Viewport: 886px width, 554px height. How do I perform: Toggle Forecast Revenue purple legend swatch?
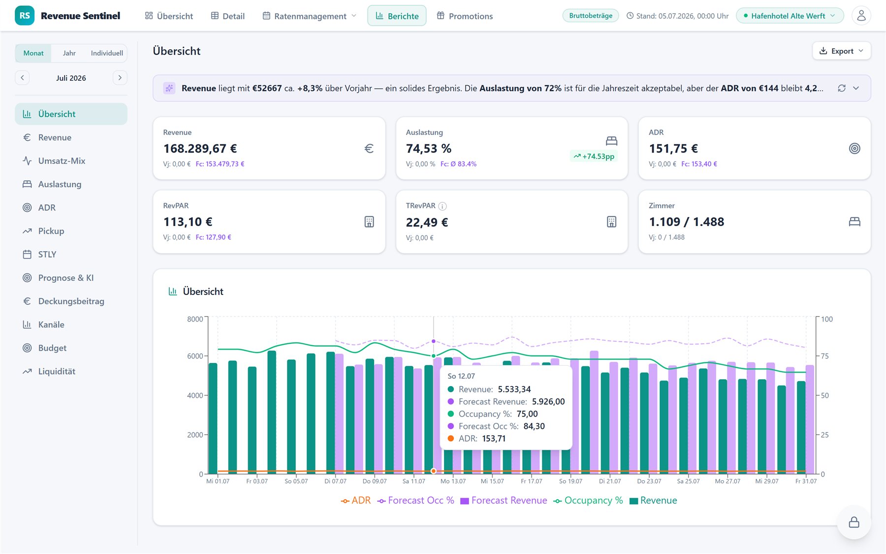(x=464, y=501)
